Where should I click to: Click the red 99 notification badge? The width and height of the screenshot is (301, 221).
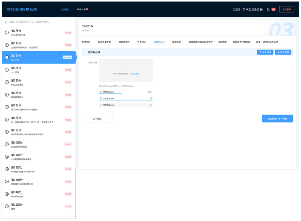coord(273,9)
